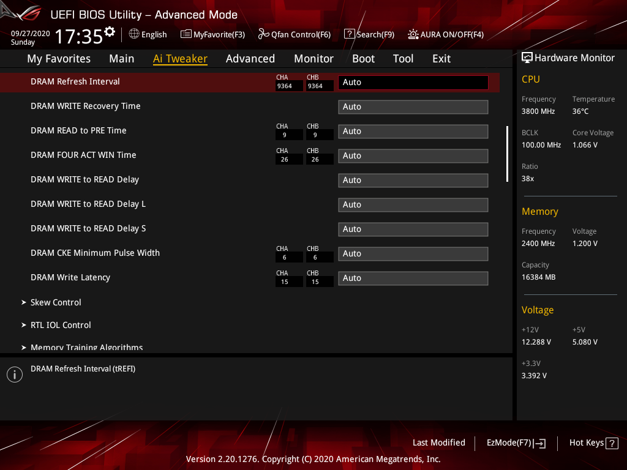Click the 17:35 clock display

click(x=79, y=36)
